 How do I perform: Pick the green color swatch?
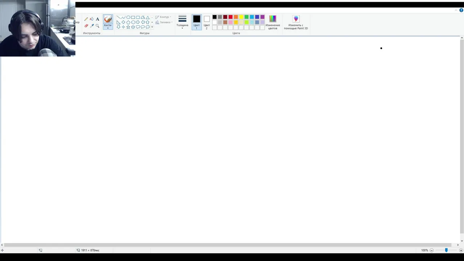(246, 17)
